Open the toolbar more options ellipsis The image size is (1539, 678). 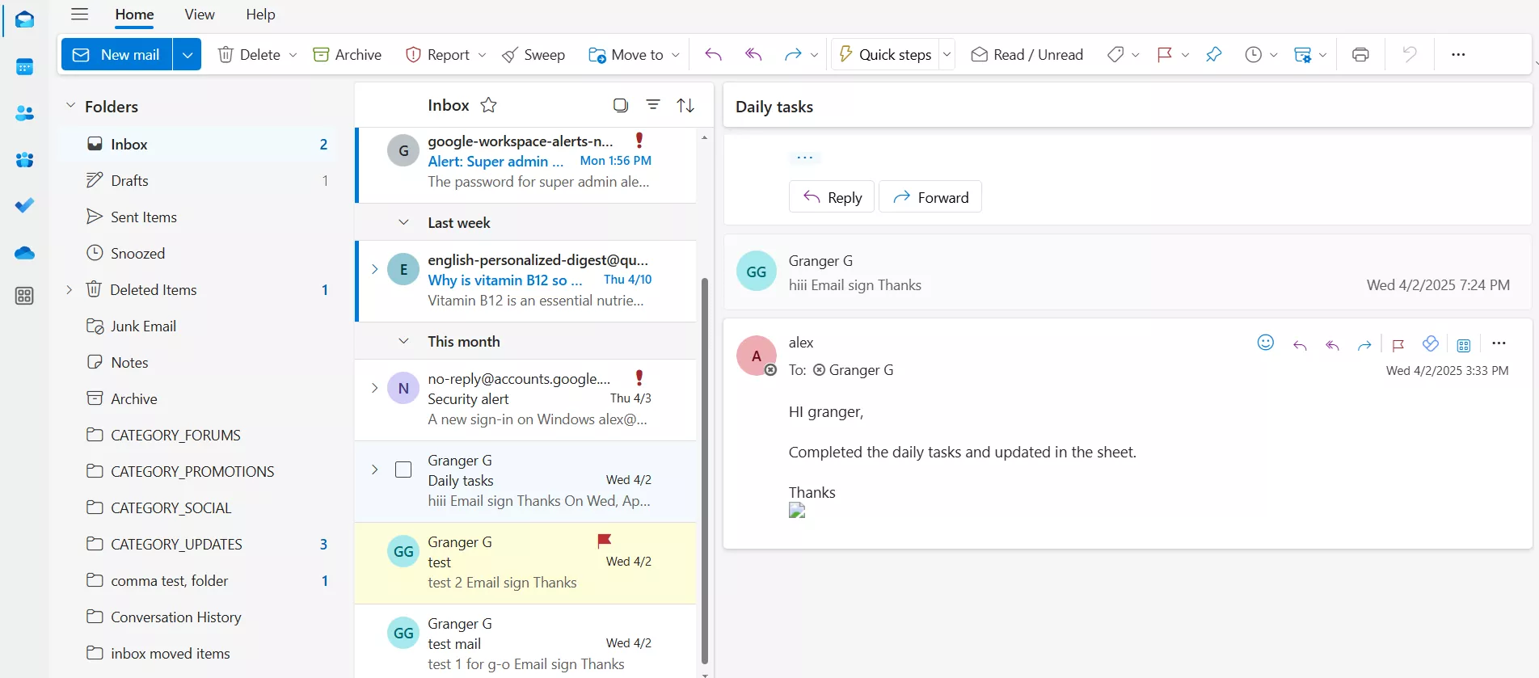pyautogui.click(x=1458, y=54)
